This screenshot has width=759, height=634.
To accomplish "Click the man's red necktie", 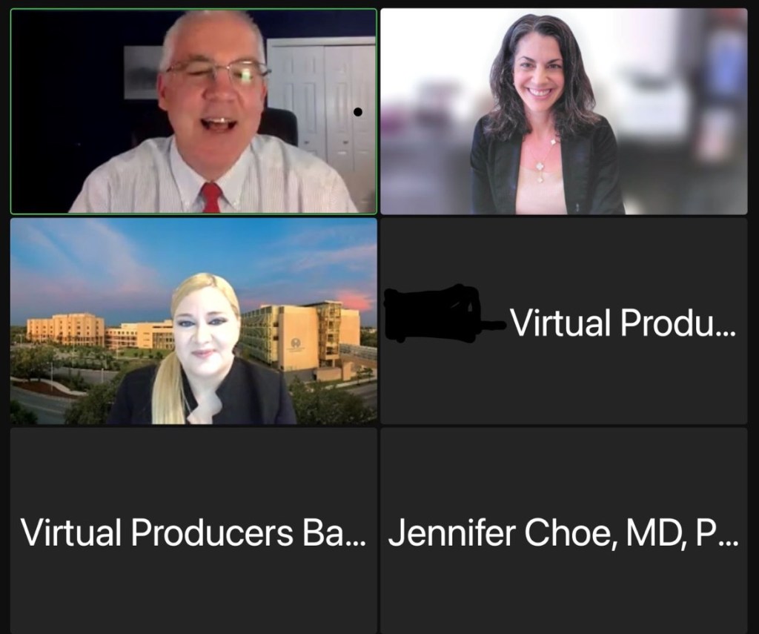I will pos(211,197).
